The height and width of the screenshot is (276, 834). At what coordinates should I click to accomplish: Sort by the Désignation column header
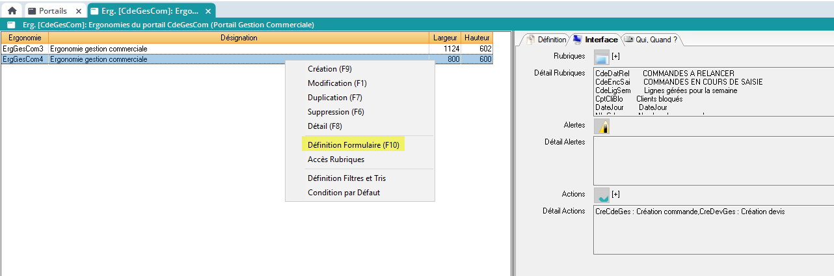pos(239,38)
